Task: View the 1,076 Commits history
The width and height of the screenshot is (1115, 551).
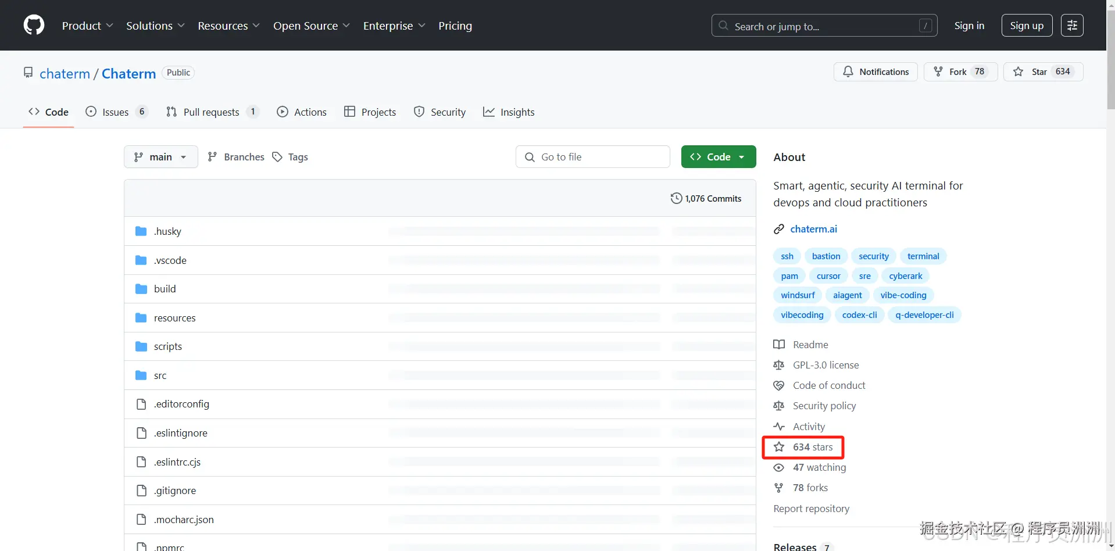Action: click(x=706, y=198)
